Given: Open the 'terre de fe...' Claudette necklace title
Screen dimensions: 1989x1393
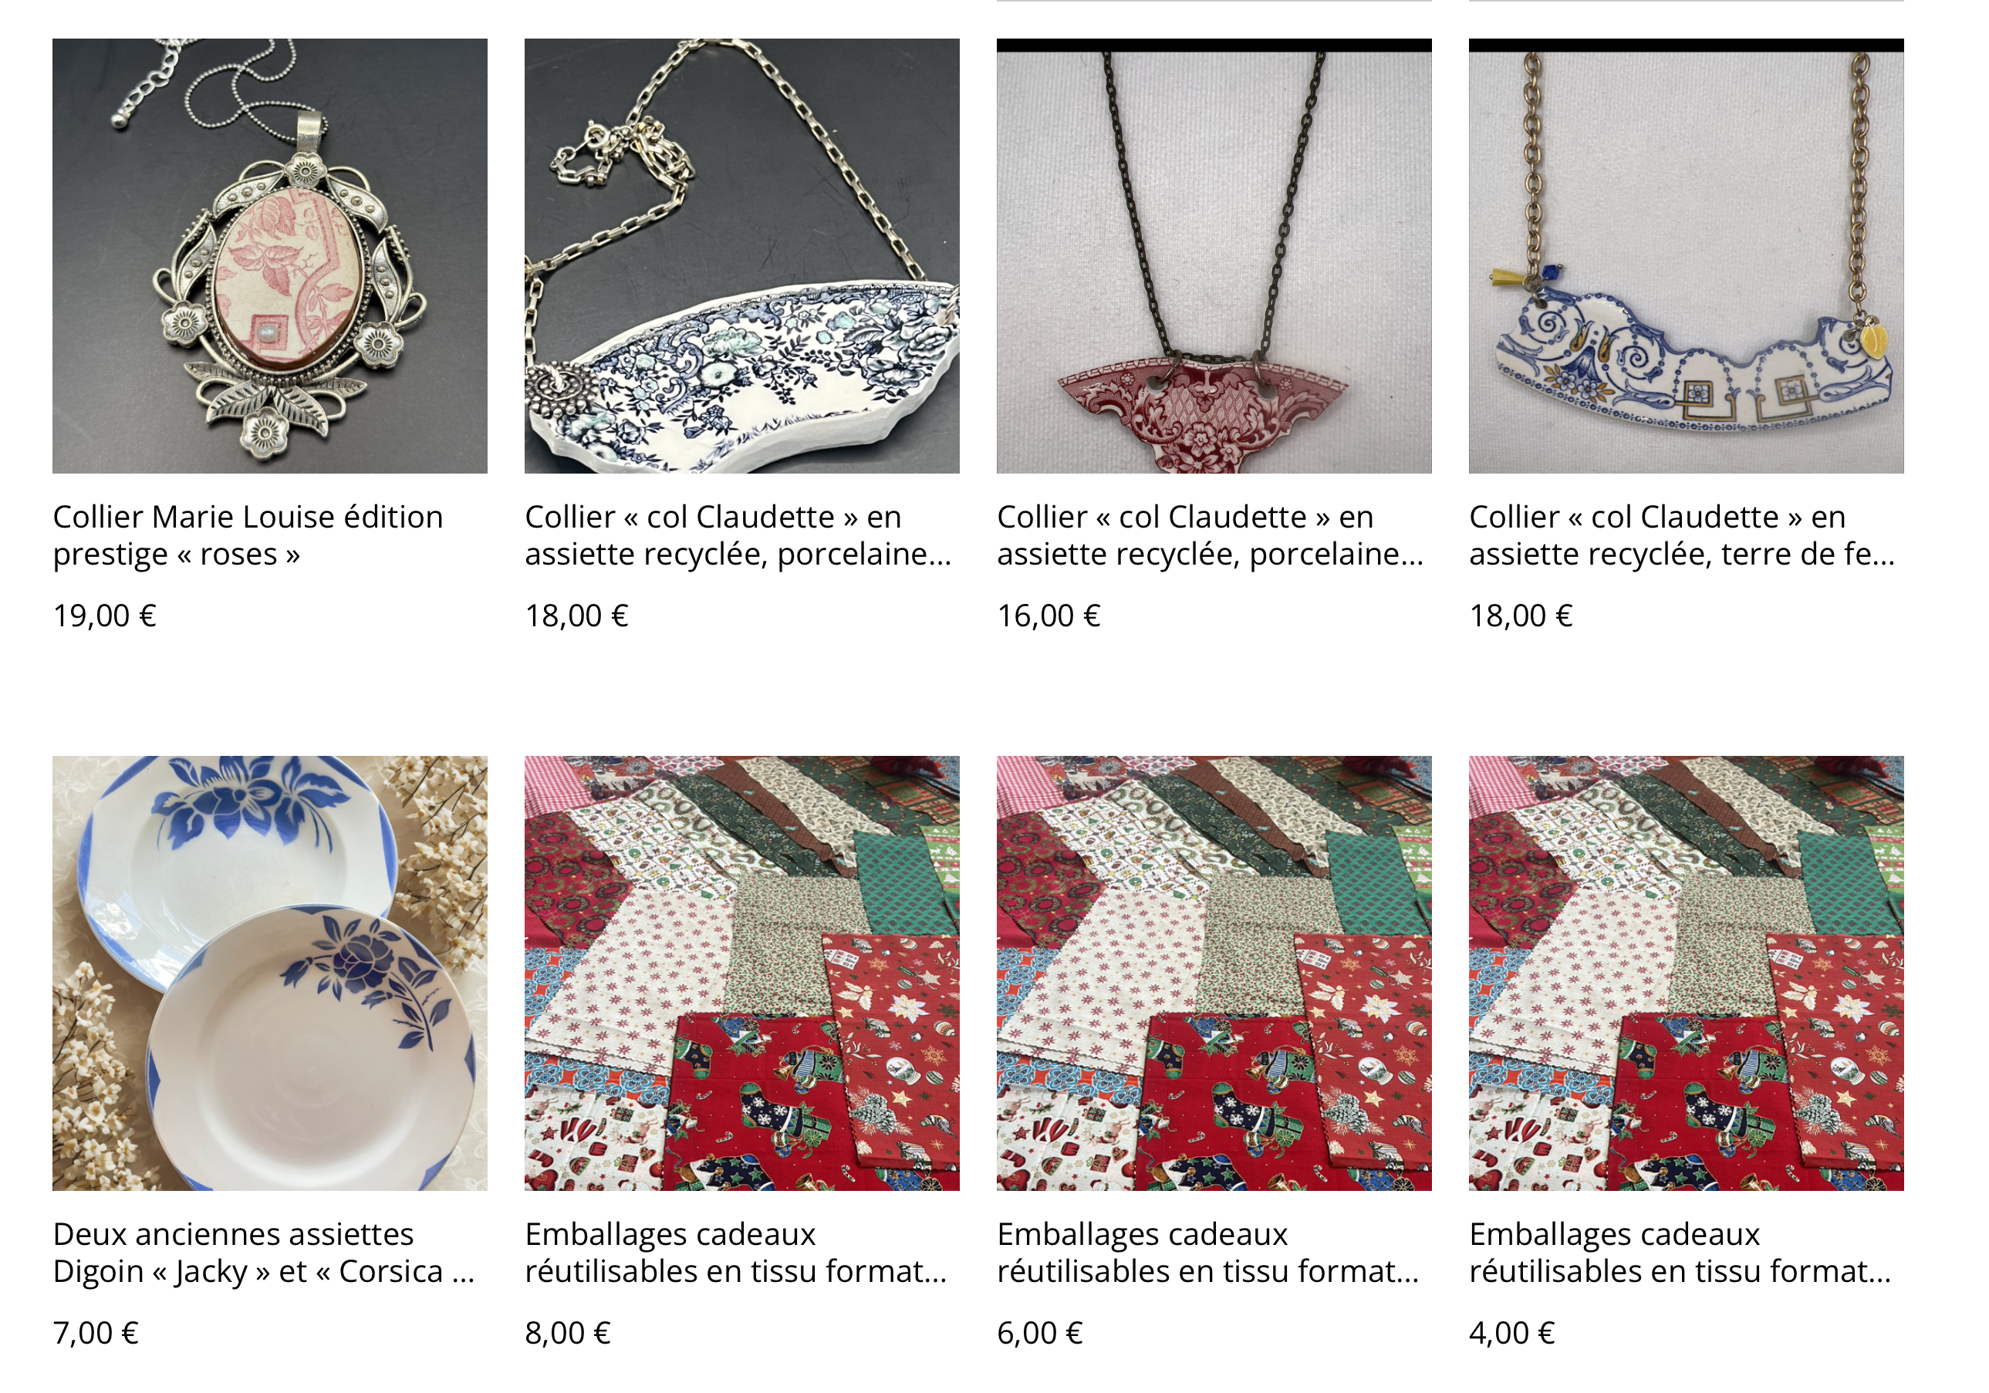Looking at the screenshot, I should point(1683,535).
